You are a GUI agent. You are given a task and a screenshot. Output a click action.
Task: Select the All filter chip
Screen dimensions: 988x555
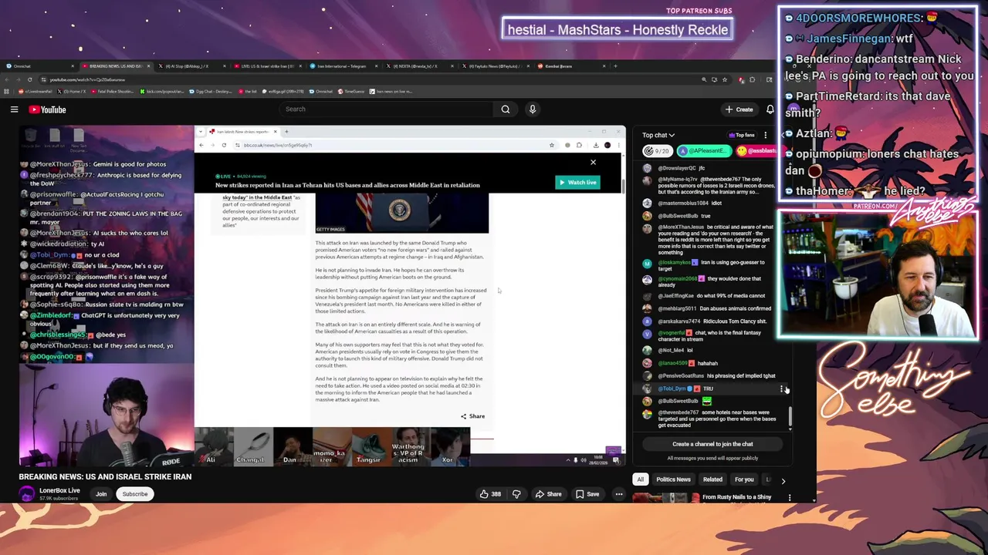coord(640,479)
